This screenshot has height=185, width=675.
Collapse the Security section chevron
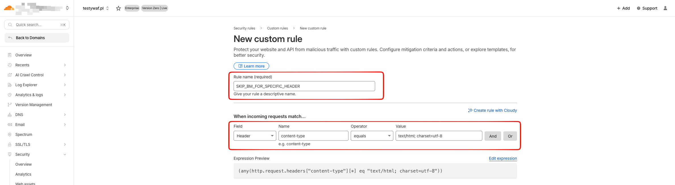65,154
